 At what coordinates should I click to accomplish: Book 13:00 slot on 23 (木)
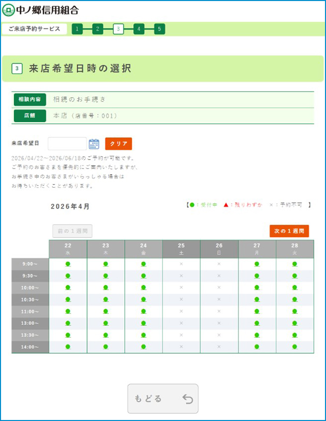(106, 323)
